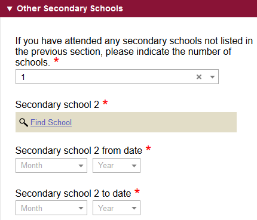Click the instruction text about attended schools
The image size is (257, 220).
(134, 52)
